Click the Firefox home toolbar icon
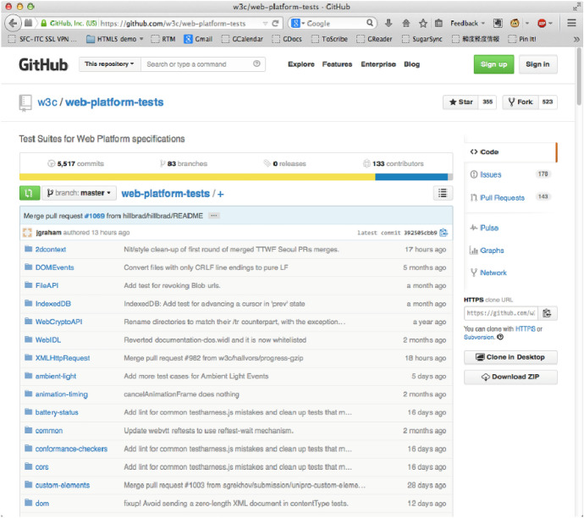Viewport: 584px width, 518px height. (406, 23)
